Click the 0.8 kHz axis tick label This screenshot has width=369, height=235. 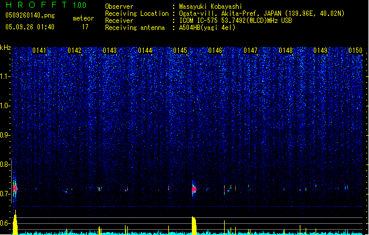pyautogui.click(x=5, y=164)
